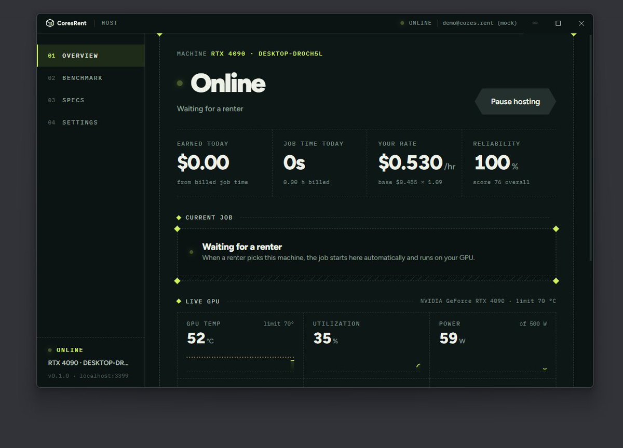The height and width of the screenshot is (448, 623).
Task: Select the "of 500 W" power limit text
Action: pos(533,324)
